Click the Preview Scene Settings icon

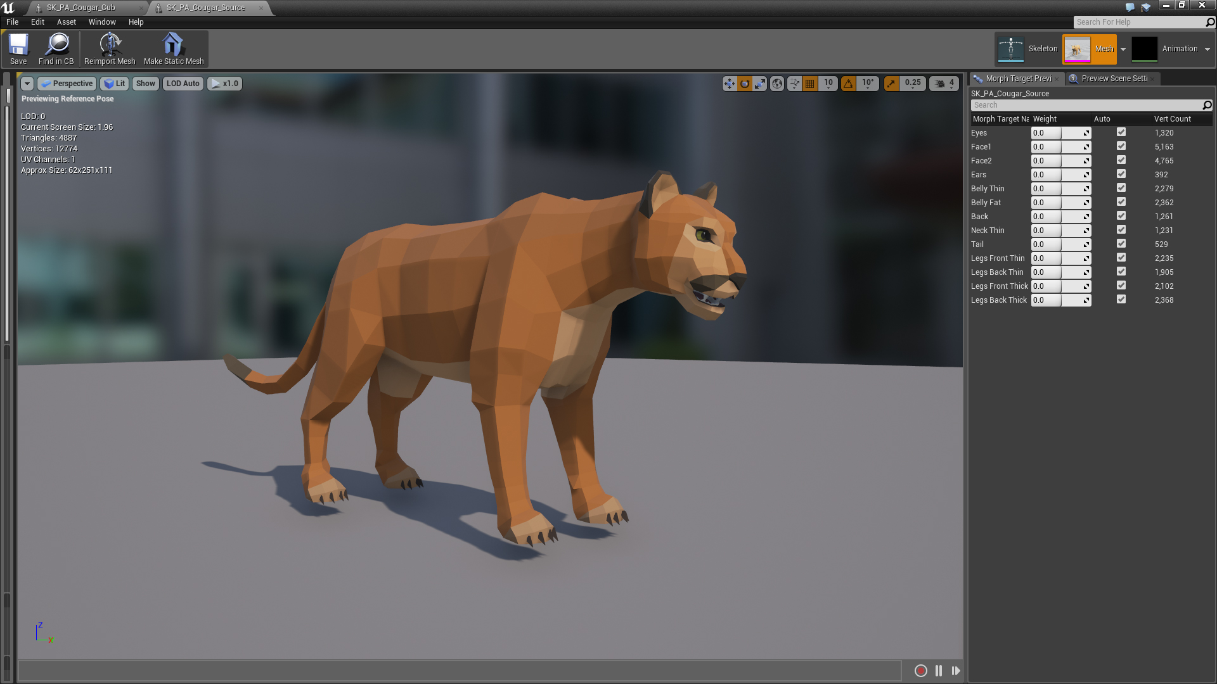click(x=1072, y=78)
